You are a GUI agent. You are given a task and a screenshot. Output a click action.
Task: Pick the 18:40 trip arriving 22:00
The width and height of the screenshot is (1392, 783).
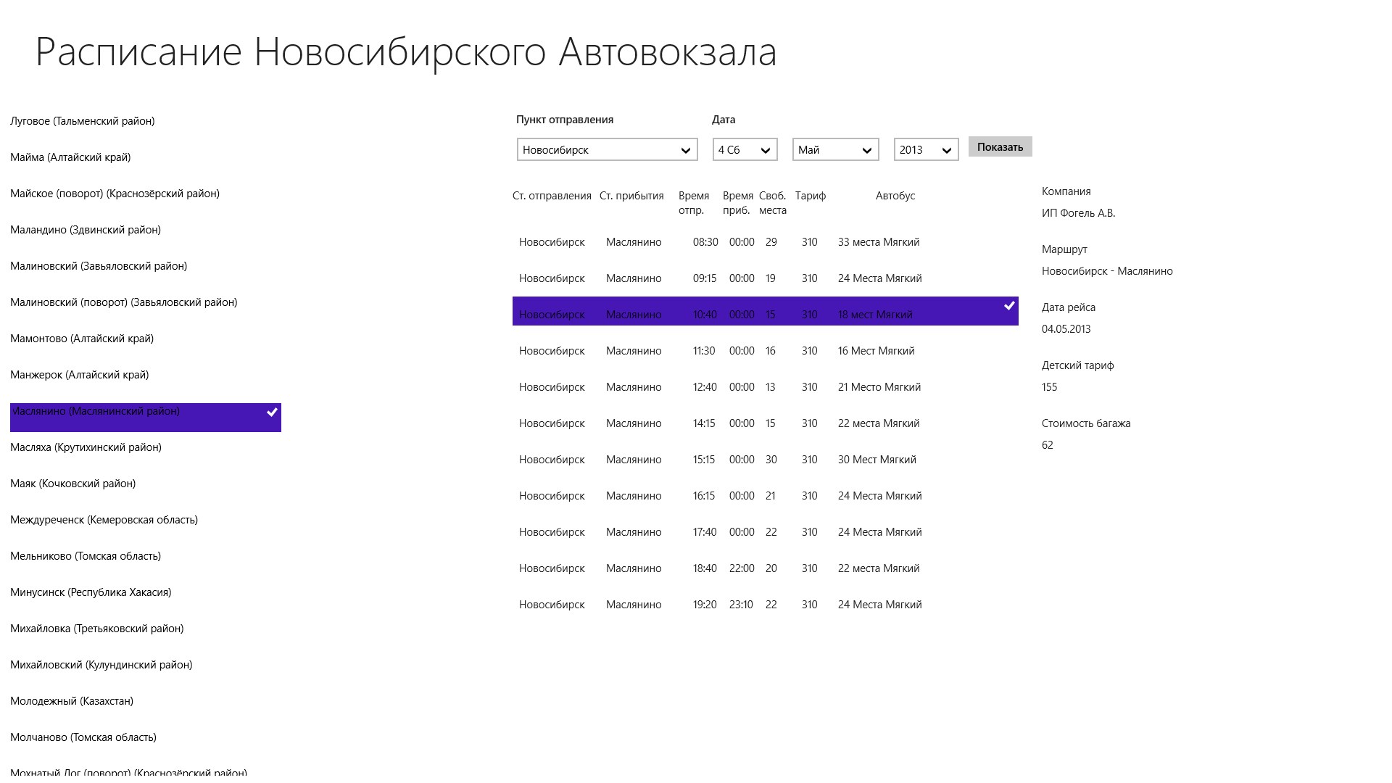(x=765, y=568)
